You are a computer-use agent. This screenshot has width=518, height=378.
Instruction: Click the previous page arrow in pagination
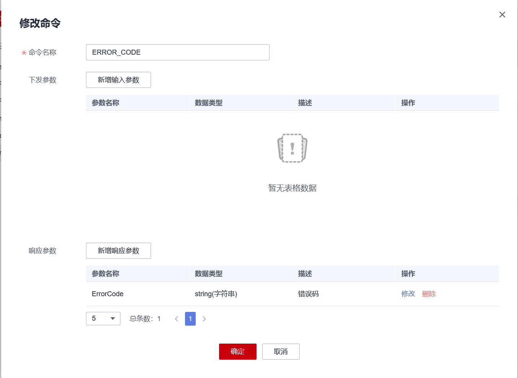(176, 318)
